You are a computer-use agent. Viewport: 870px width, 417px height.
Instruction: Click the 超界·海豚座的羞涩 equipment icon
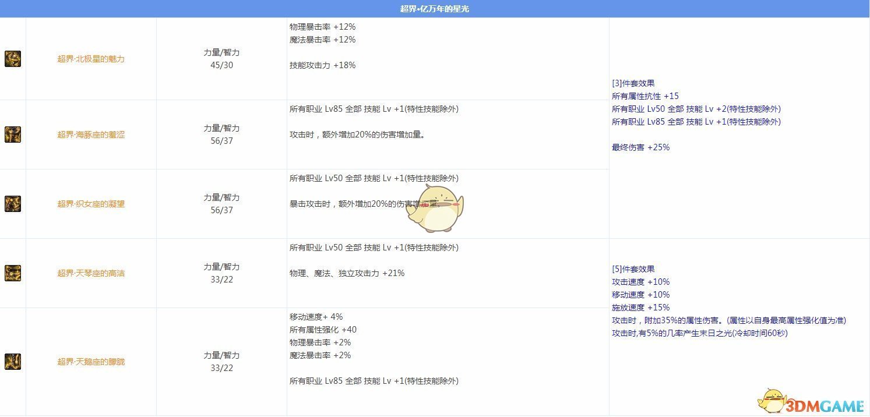coord(13,135)
